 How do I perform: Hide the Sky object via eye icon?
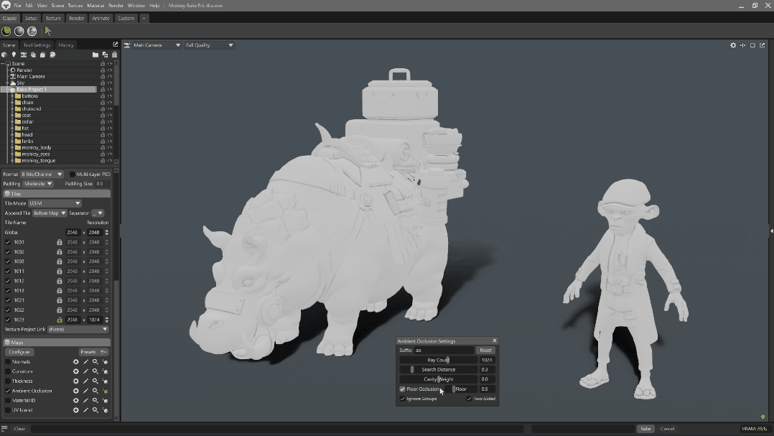pos(110,83)
